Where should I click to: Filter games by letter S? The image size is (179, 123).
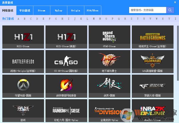131,19
